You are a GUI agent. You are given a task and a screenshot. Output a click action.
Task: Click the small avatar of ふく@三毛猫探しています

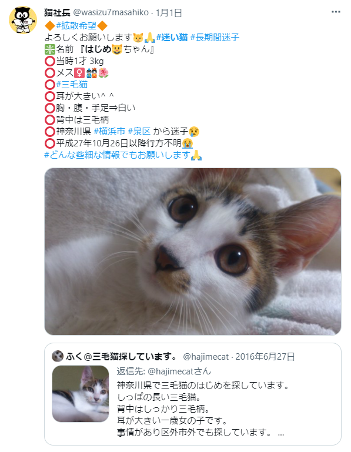point(58,356)
